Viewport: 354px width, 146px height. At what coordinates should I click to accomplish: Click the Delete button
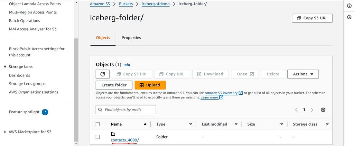pos(273,74)
